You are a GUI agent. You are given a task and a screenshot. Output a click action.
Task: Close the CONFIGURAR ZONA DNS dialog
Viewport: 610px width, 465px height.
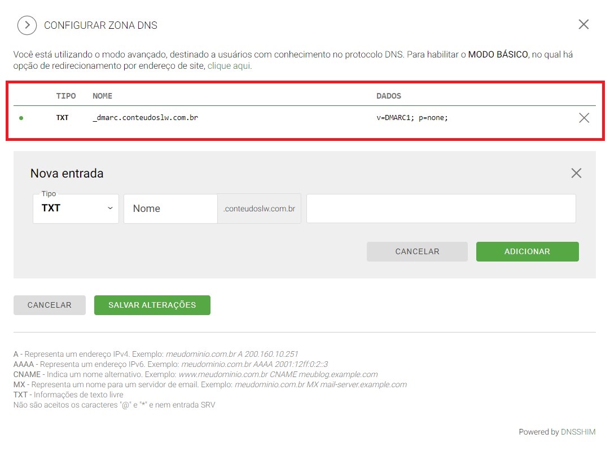pos(583,24)
